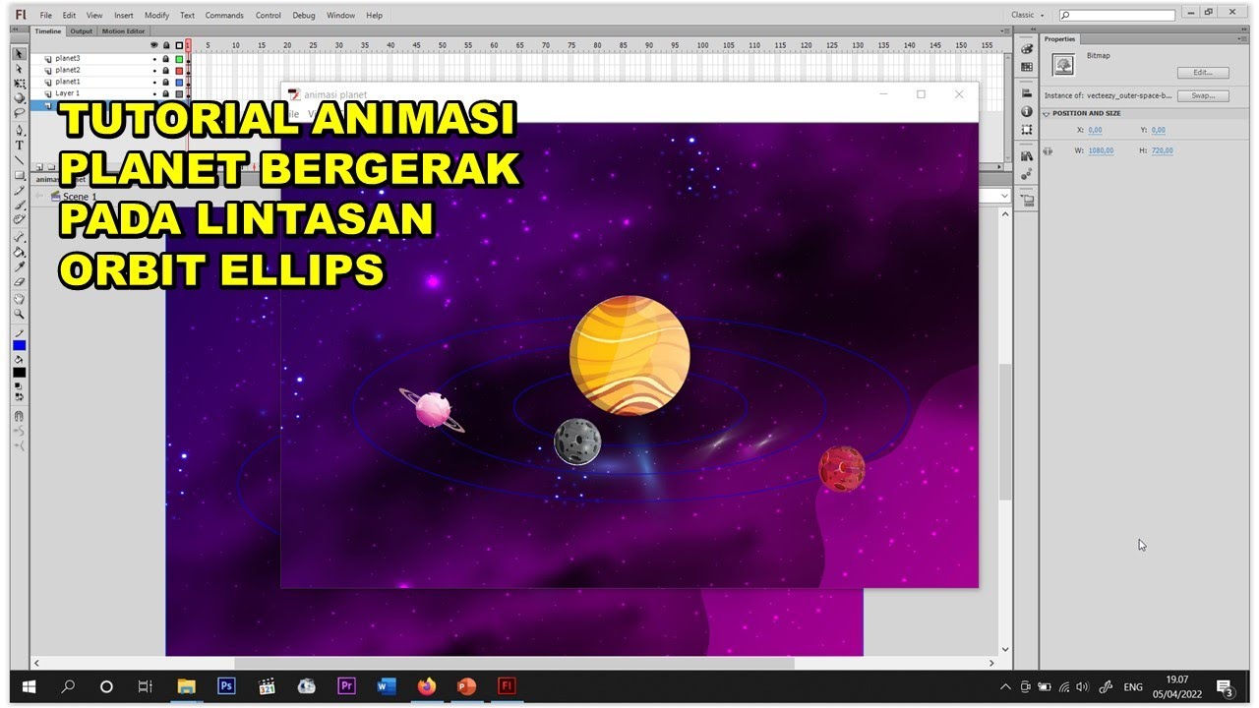
Task: Toggle outline view of planet1 layer
Action: (178, 82)
